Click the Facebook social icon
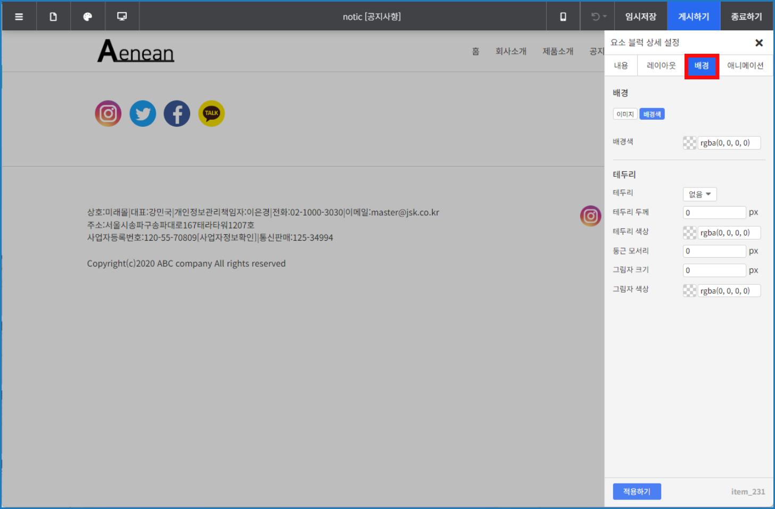The height and width of the screenshot is (509, 775). [x=177, y=113]
